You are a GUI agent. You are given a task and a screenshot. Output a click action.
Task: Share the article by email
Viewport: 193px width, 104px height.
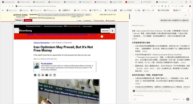coord(47,75)
